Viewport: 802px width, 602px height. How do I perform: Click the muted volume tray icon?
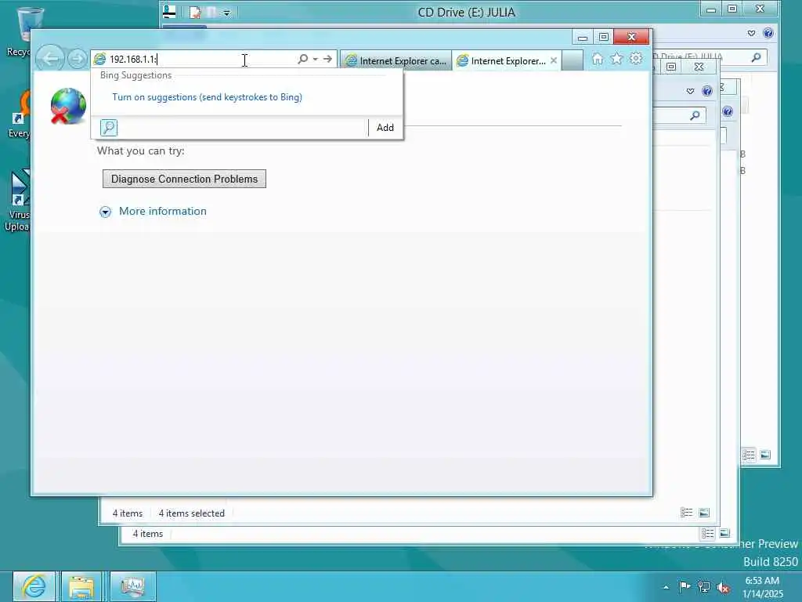coord(723,588)
